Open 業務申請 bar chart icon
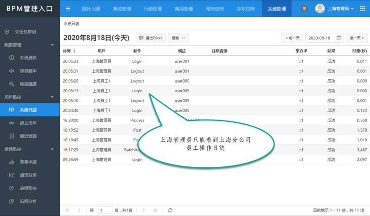 pyautogui.click(x=12, y=162)
